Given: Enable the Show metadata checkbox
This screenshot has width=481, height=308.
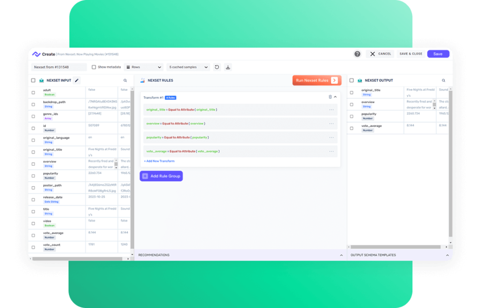Looking at the screenshot, I should click(94, 67).
